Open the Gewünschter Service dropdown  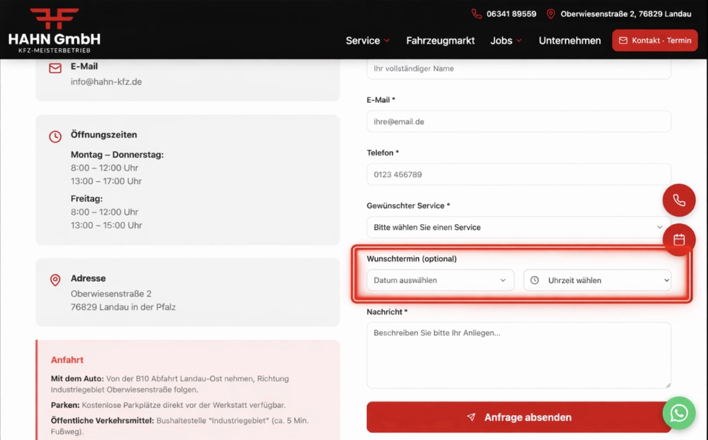(518, 227)
